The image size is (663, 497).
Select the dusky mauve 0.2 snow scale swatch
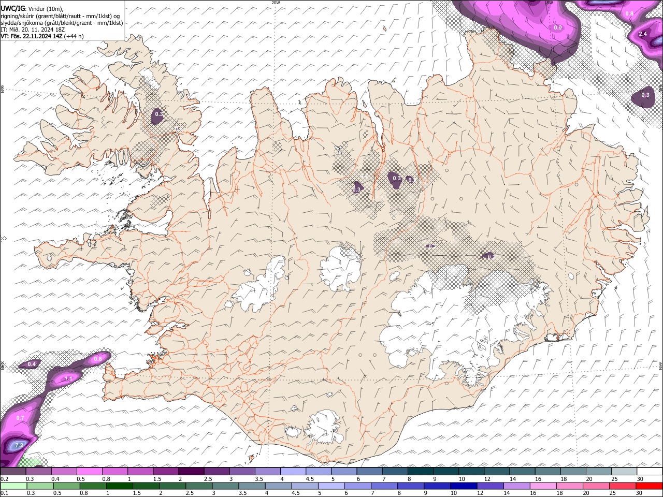point(13,472)
